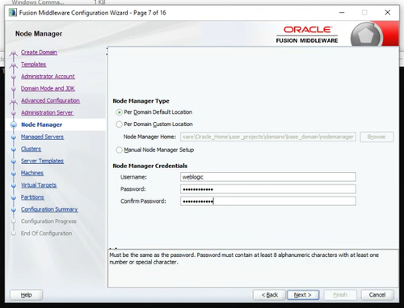Click the Configuration Summary step bullet icon
This screenshot has width=404, height=308.
click(14, 209)
